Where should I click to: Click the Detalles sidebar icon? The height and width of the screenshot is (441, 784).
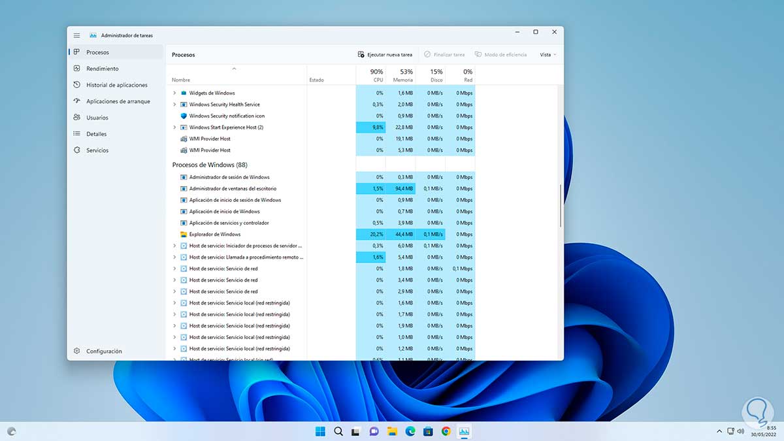77,134
